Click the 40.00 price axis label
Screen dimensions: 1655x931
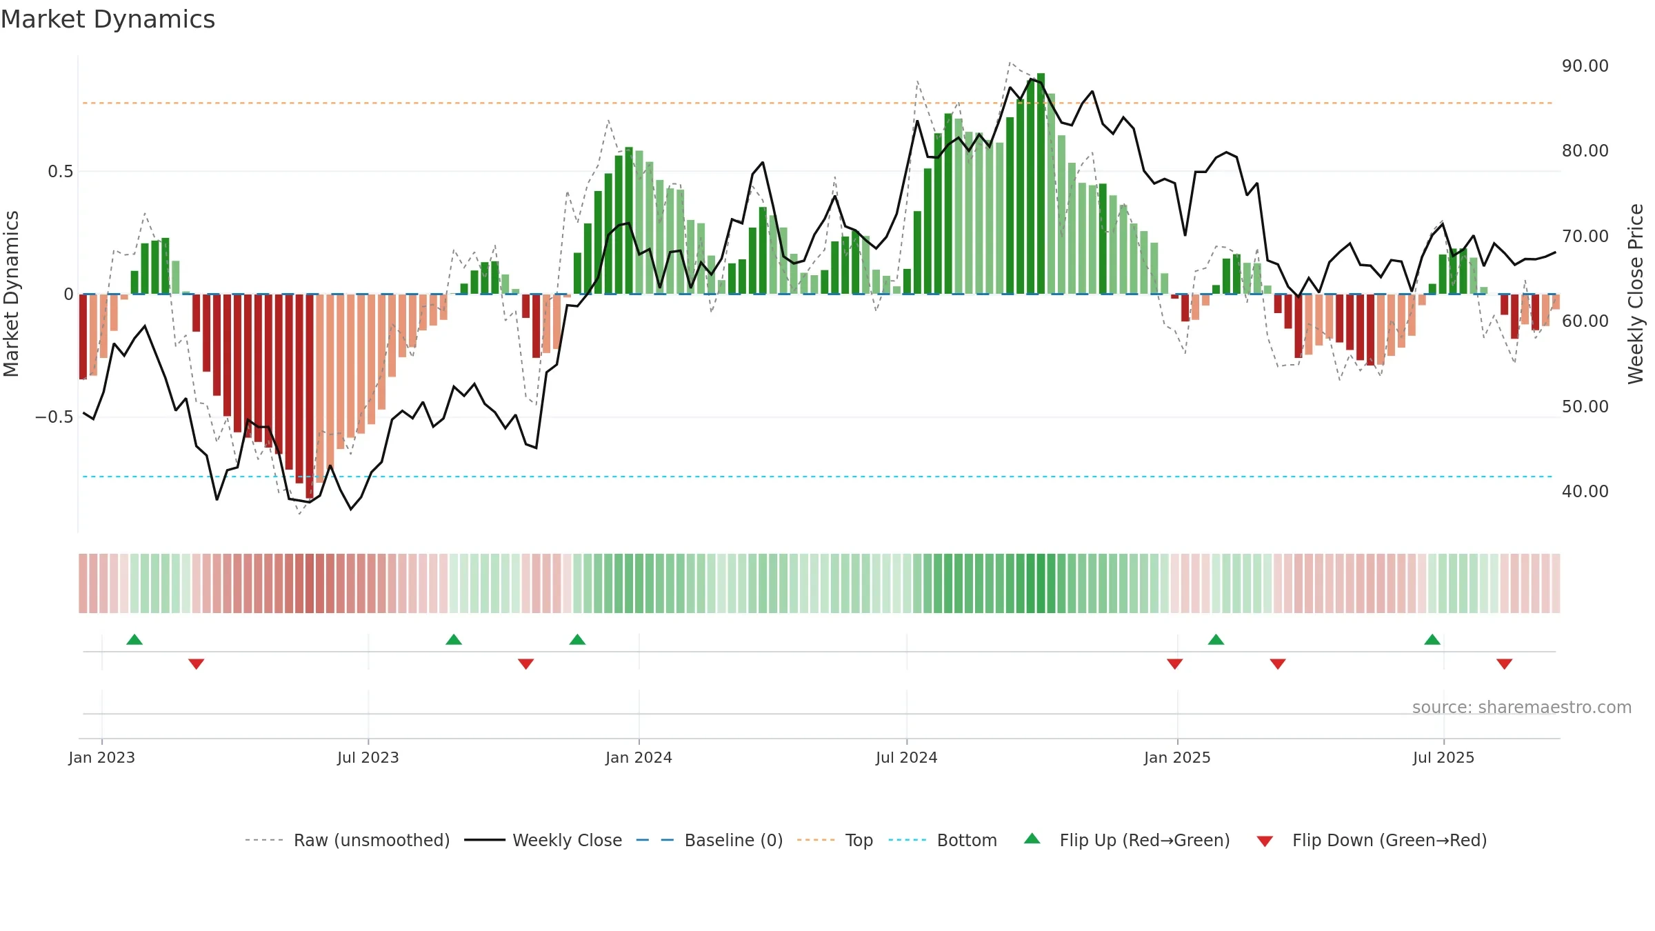[x=1585, y=491]
